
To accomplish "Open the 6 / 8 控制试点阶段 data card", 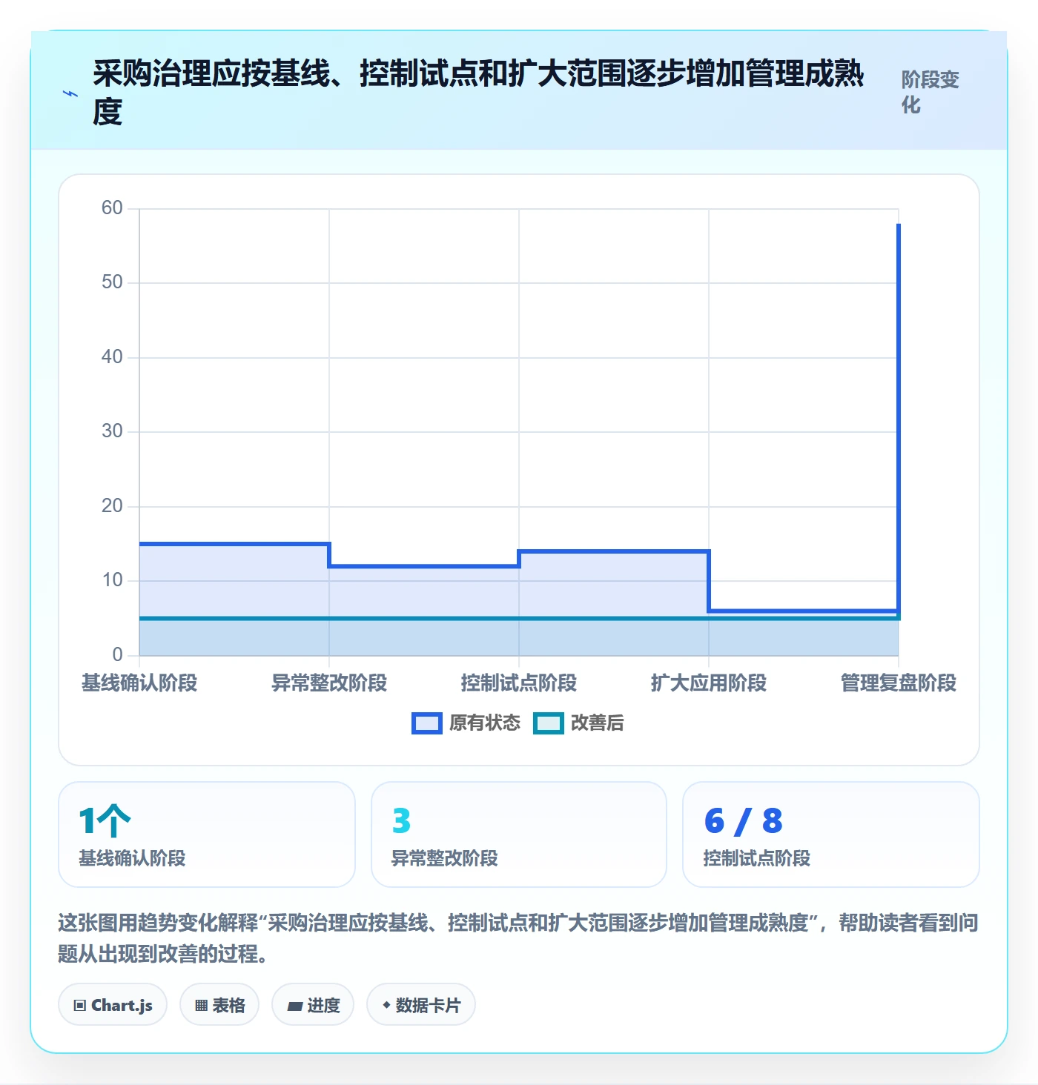I will click(x=831, y=835).
